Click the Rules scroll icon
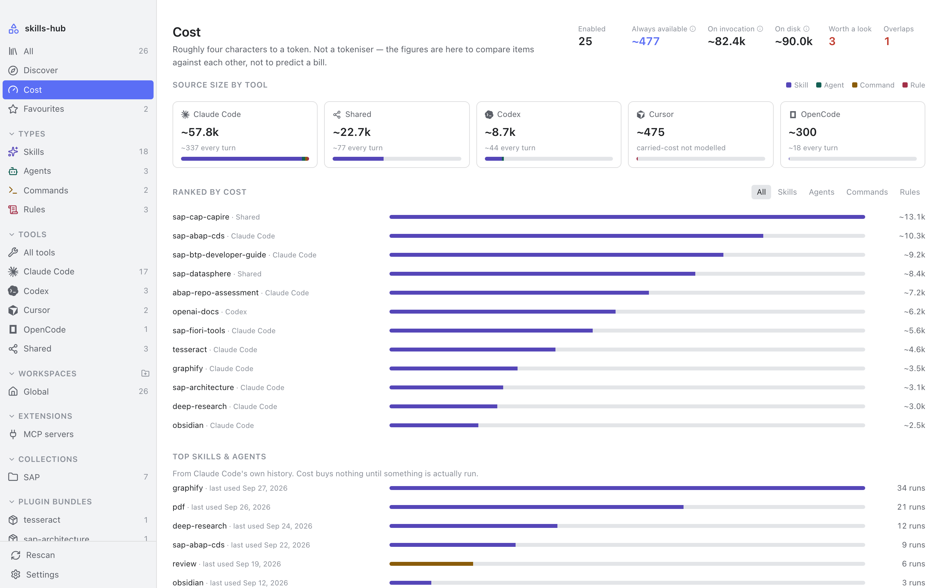 (13, 210)
